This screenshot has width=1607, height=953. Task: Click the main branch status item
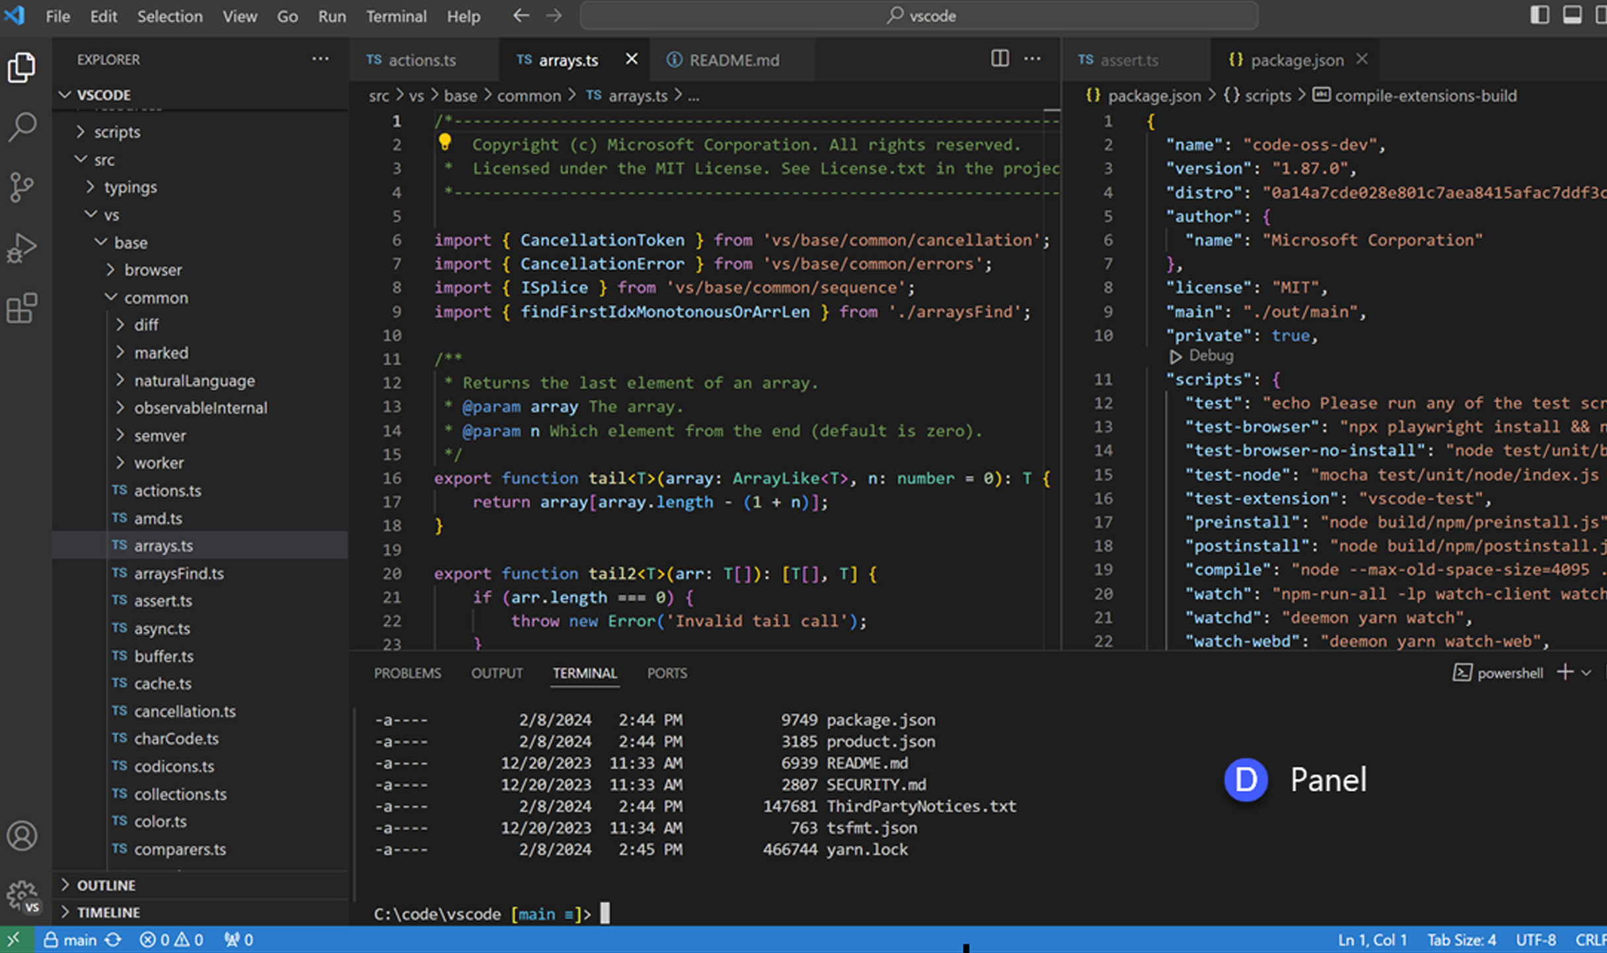[x=70, y=939]
